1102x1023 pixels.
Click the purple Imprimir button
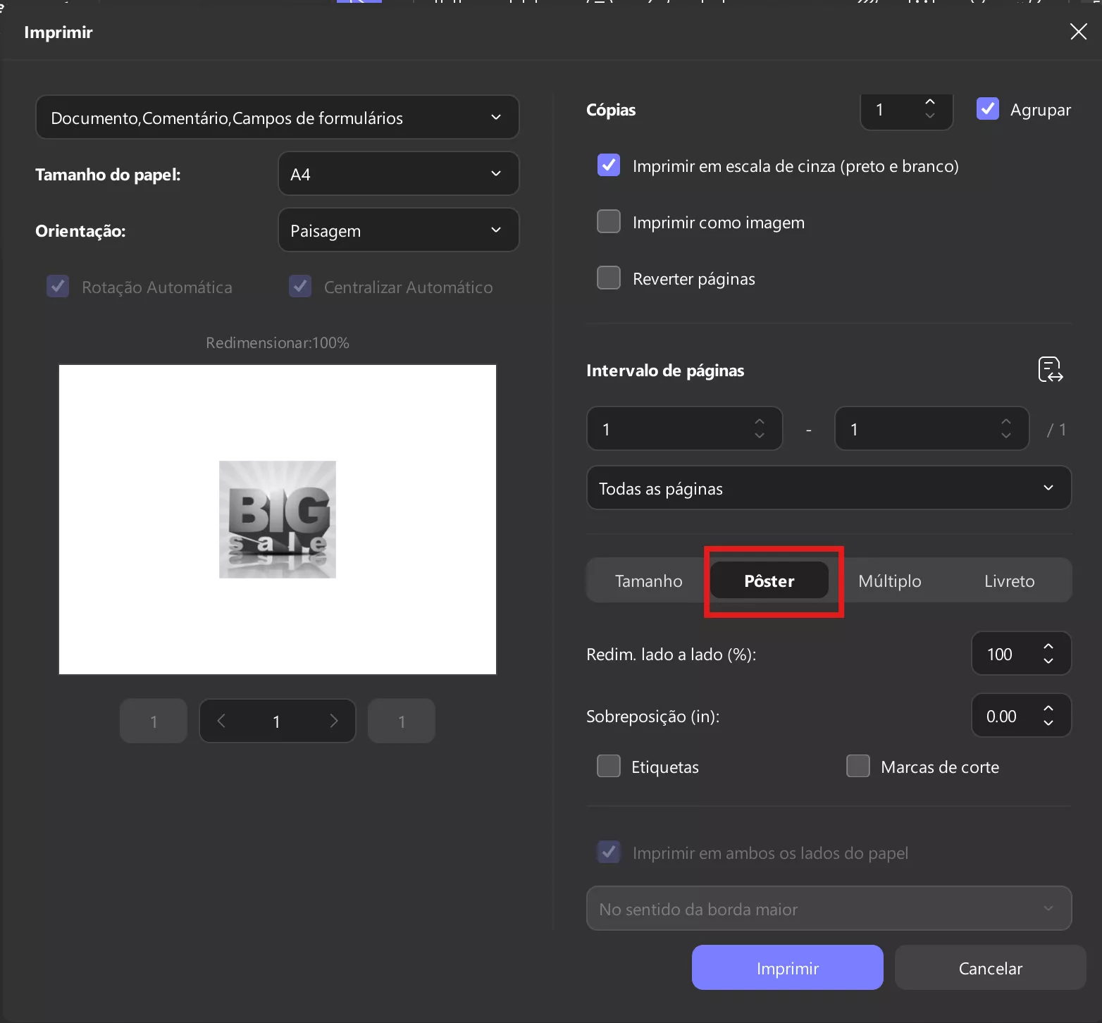[x=787, y=968]
